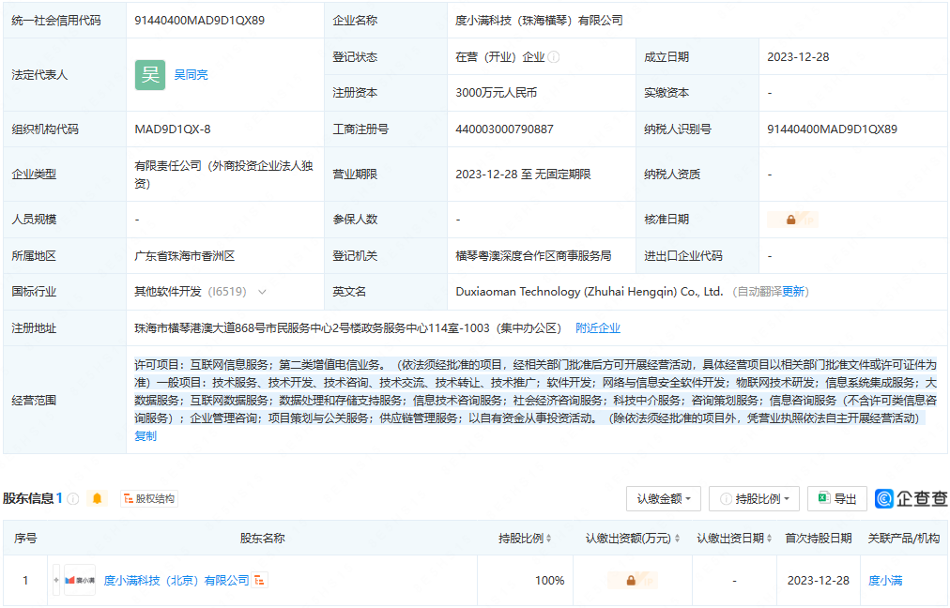Open the 认缴金额 dropdown

[x=664, y=499]
